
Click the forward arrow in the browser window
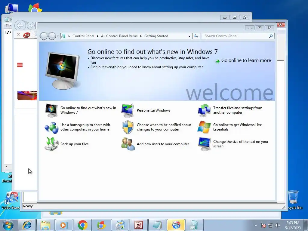[x=30, y=26]
